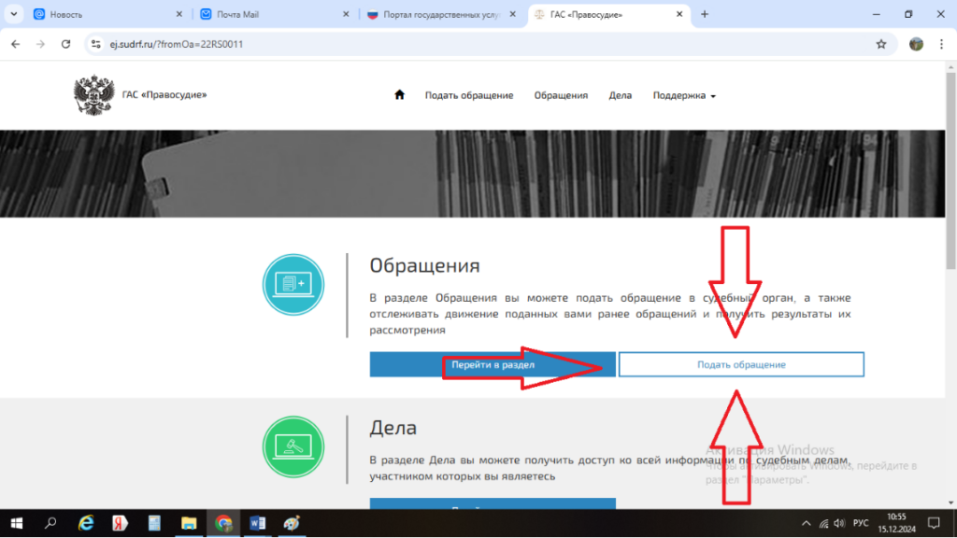Bookmark this page with the star icon
957x538 pixels.
[880, 44]
